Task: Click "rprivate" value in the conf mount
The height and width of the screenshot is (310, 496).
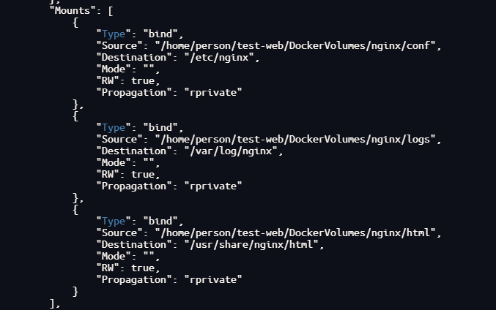Action: point(212,93)
